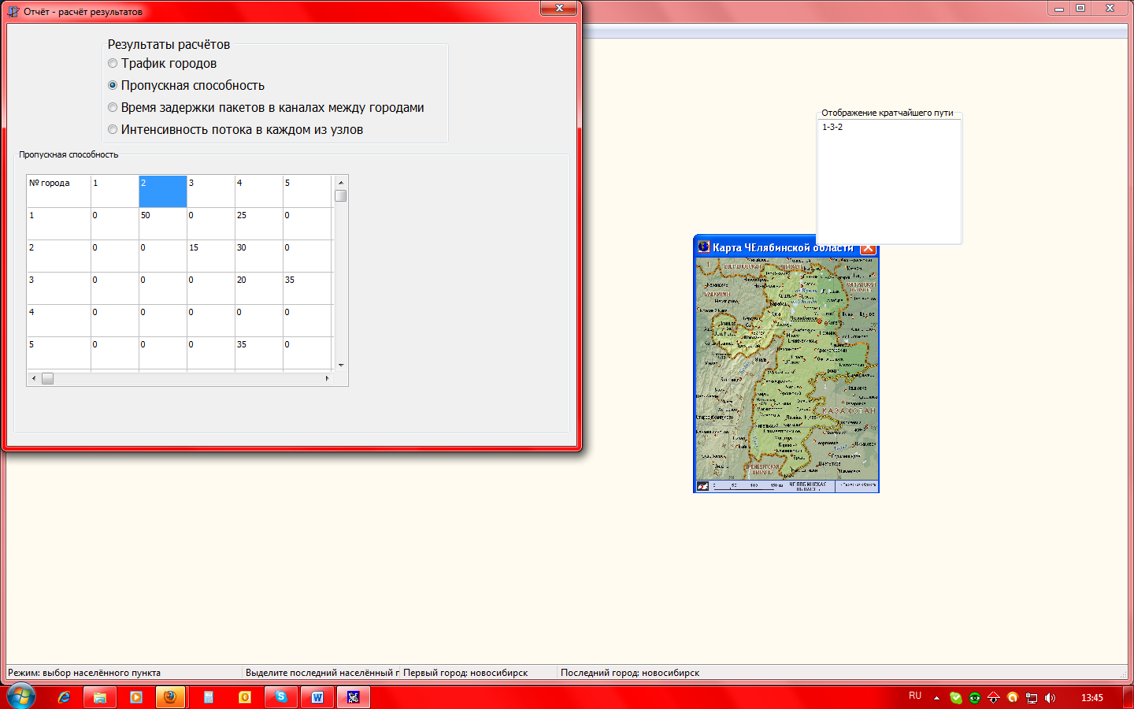Choose 'Время задержки пакетов' radio option
Image resolution: width=1134 pixels, height=709 pixels.
coord(113,108)
